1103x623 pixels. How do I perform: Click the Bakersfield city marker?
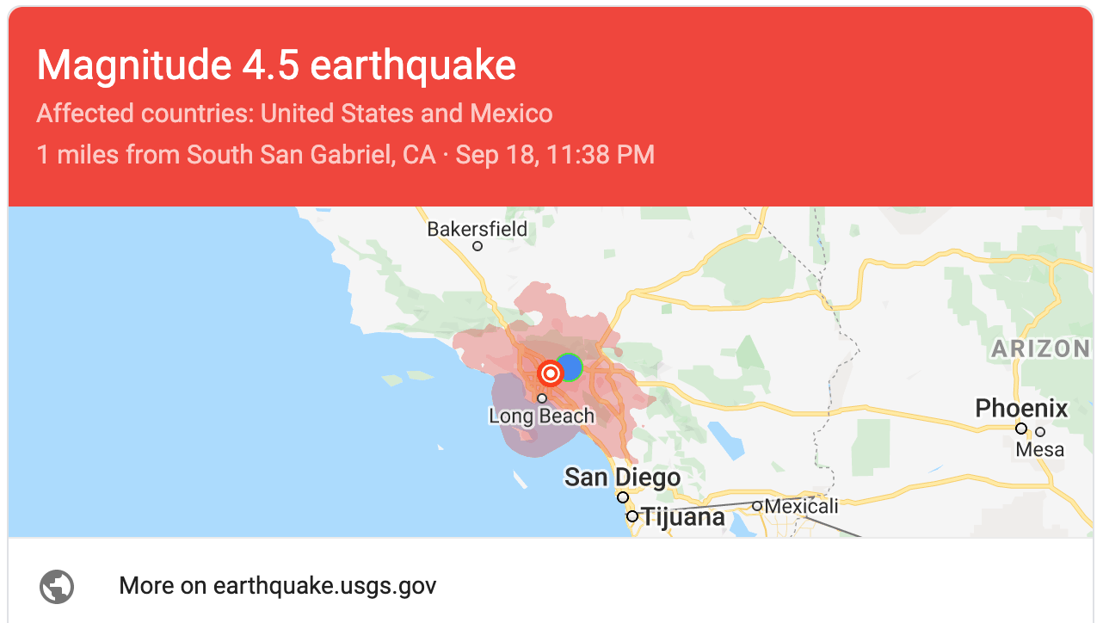pos(478,246)
